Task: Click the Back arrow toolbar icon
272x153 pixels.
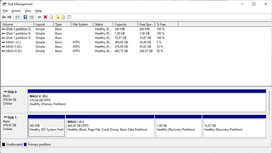Action: 4,17
